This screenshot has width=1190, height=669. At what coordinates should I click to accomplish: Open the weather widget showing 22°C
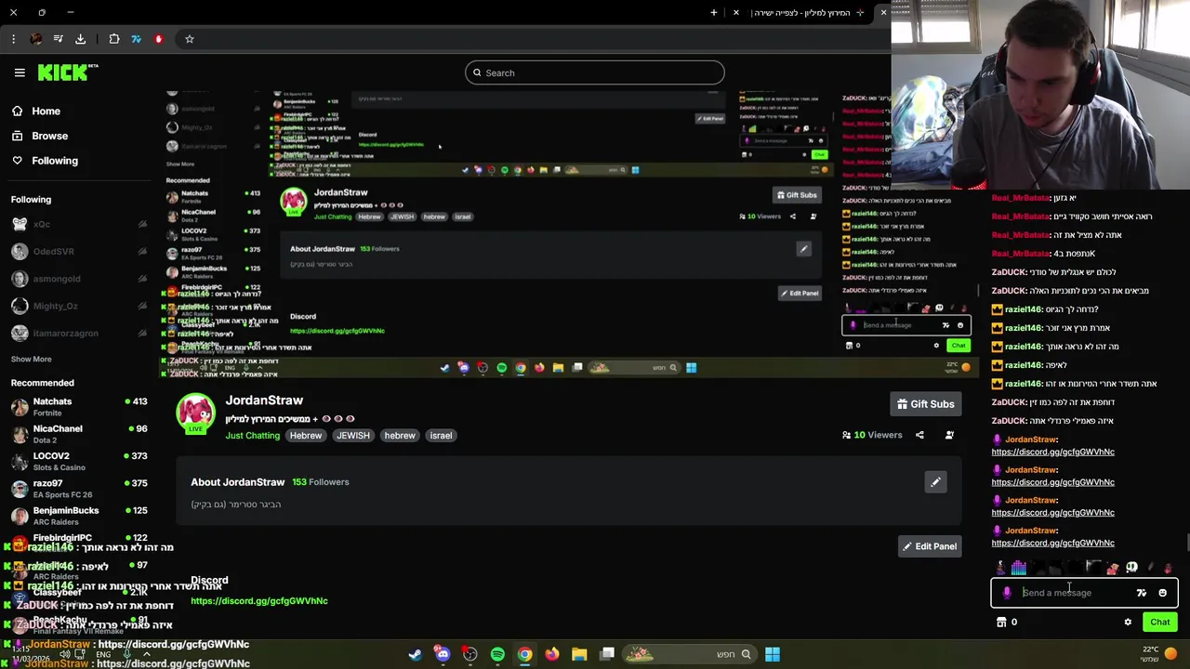coord(1160,654)
